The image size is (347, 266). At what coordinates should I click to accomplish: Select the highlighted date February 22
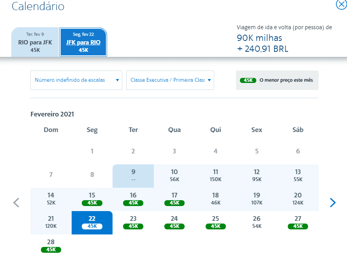pyautogui.click(x=92, y=223)
